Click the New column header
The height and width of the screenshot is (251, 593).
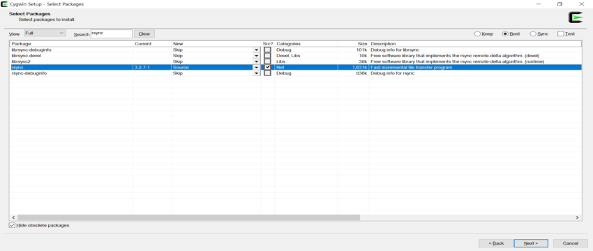[x=216, y=44]
